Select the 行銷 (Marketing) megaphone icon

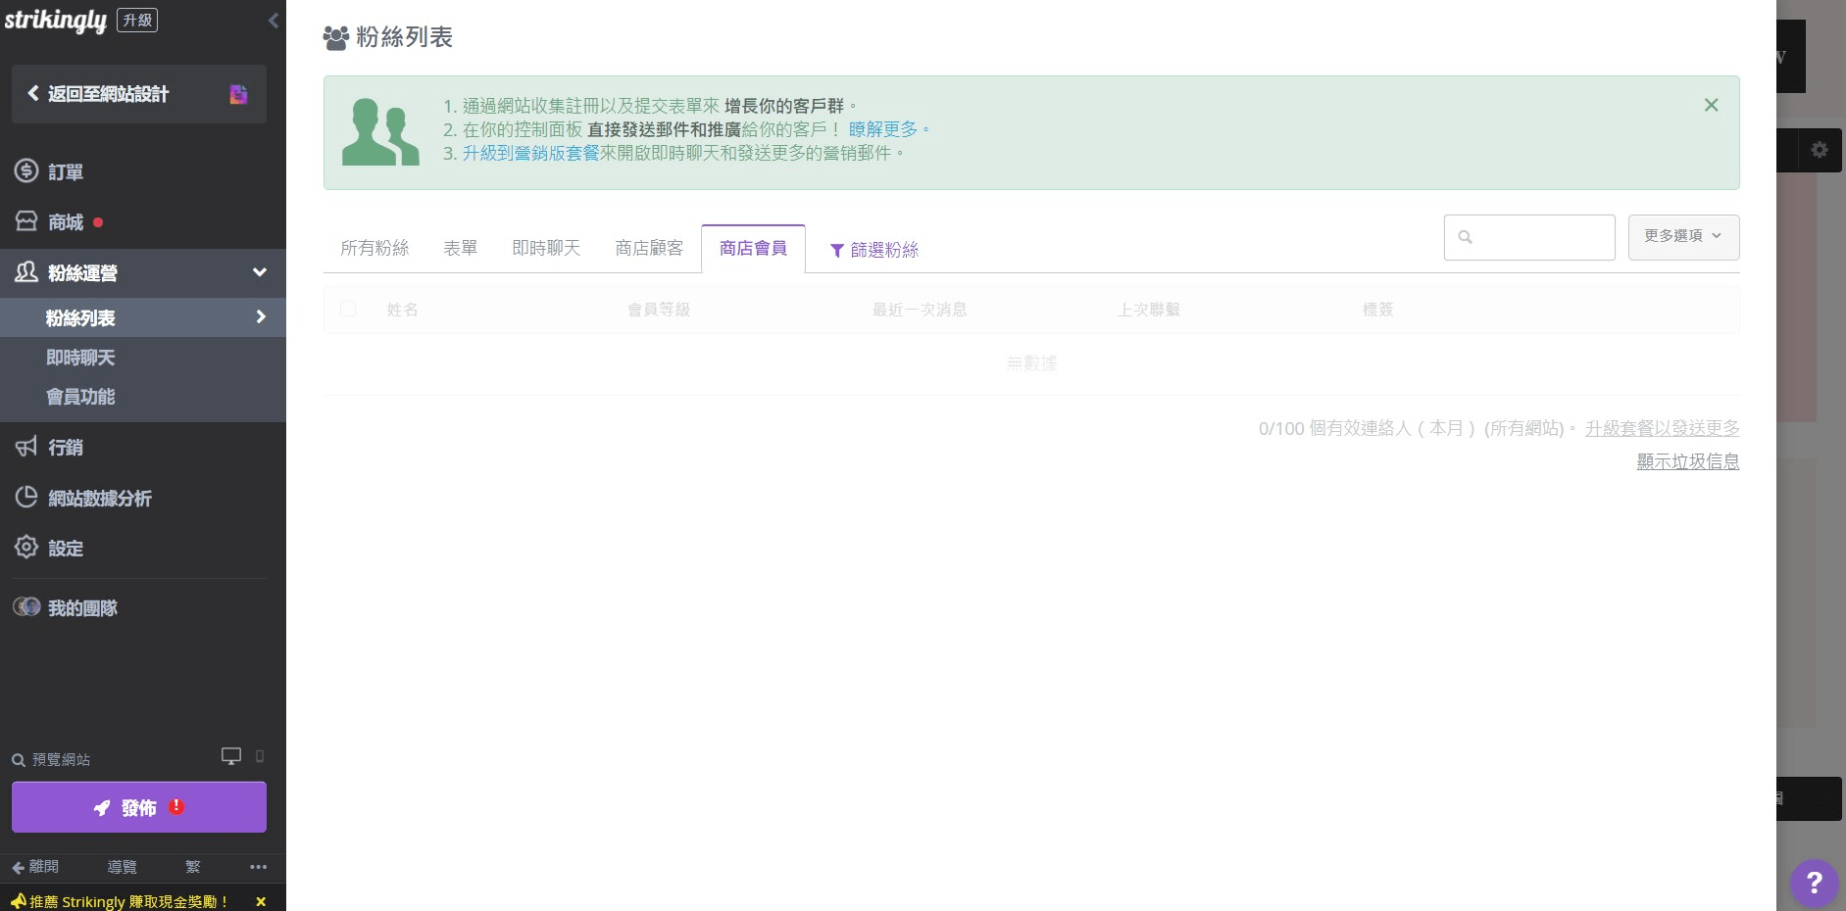click(x=26, y=447)
